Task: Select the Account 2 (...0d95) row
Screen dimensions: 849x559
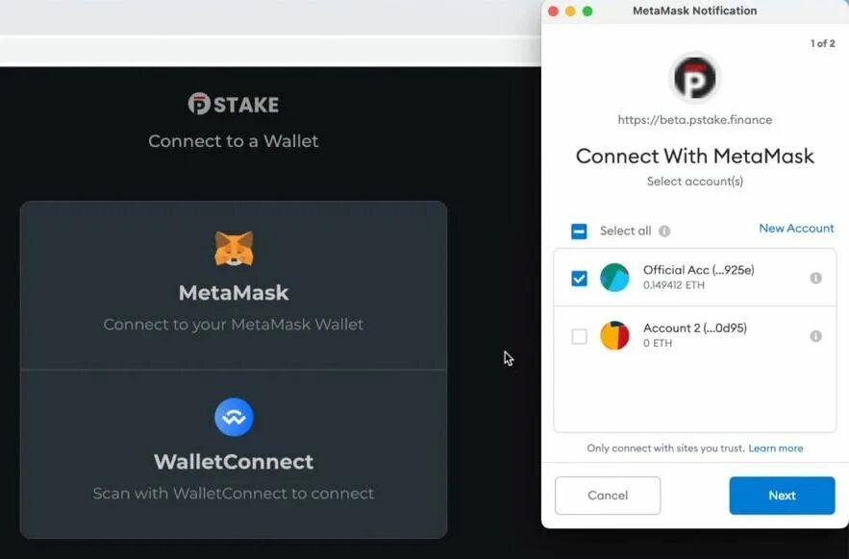Action: click(x=695, y=335)
